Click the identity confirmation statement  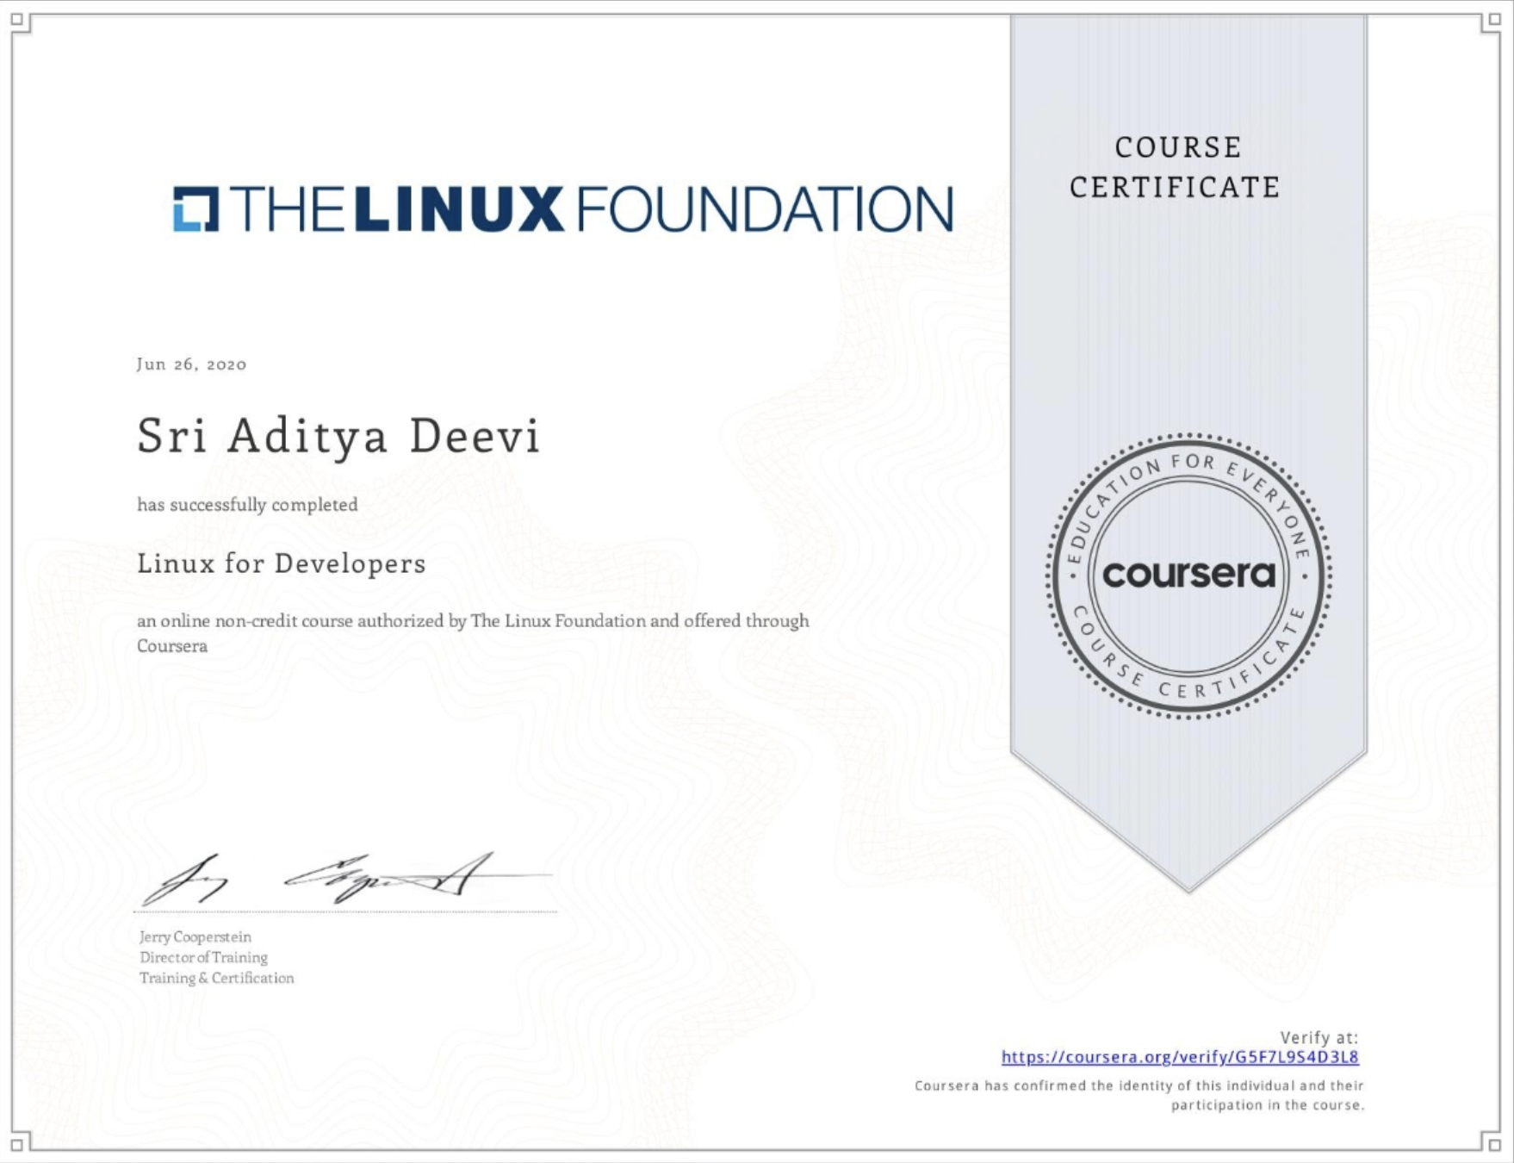tap(1139, 1095)
